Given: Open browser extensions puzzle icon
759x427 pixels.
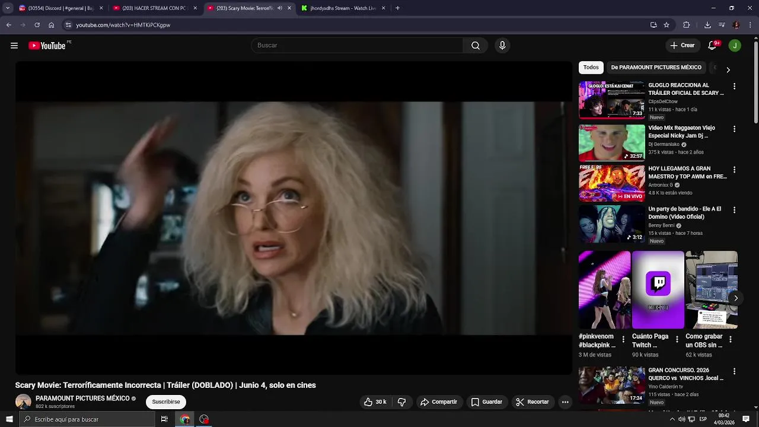Looking at the screenshot, I should [x=687, y=25].
